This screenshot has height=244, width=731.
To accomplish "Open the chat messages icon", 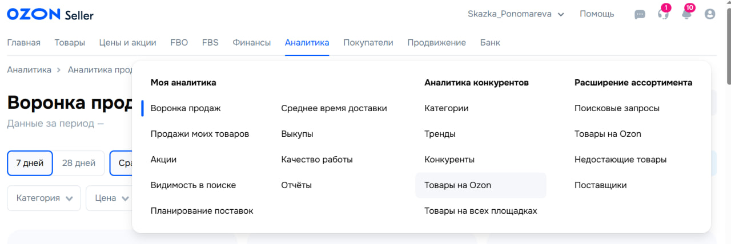I will [640, 14].
